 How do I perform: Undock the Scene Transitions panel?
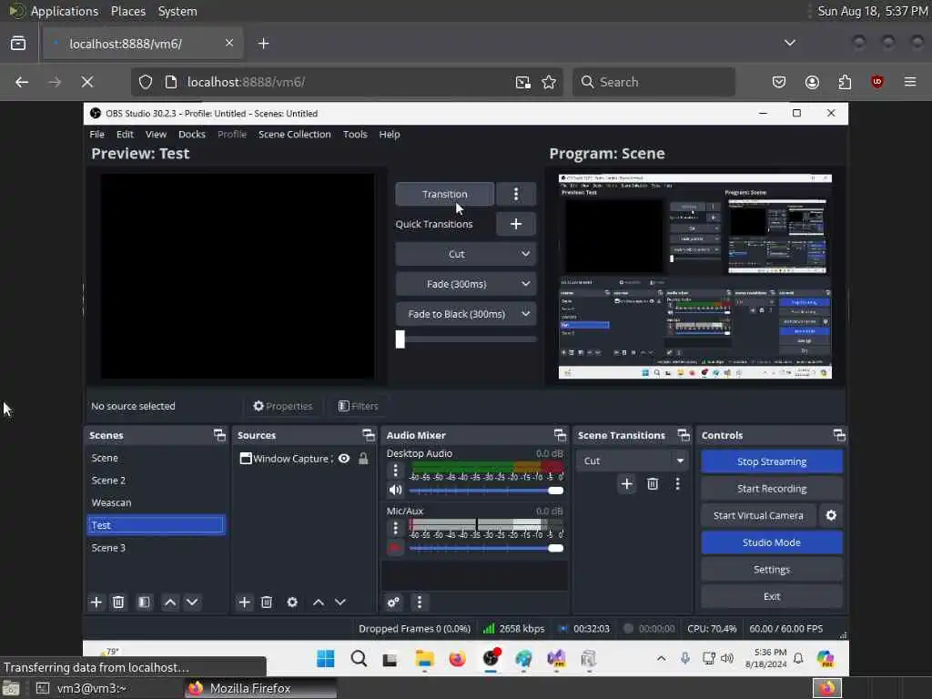click(684, 435)
